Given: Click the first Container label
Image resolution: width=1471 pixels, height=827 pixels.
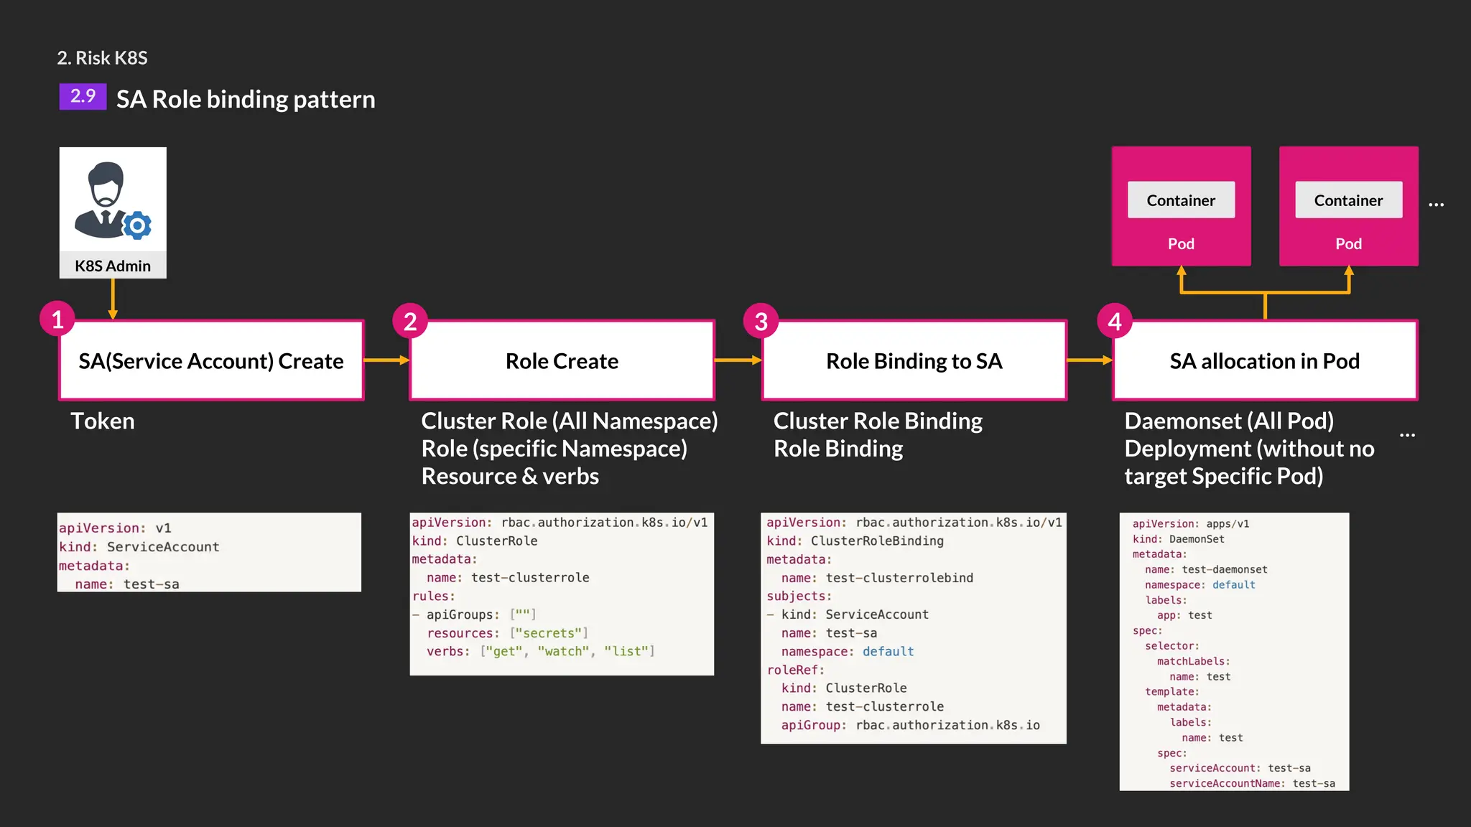Looking at the screenshot, I should click(1181, 200).
